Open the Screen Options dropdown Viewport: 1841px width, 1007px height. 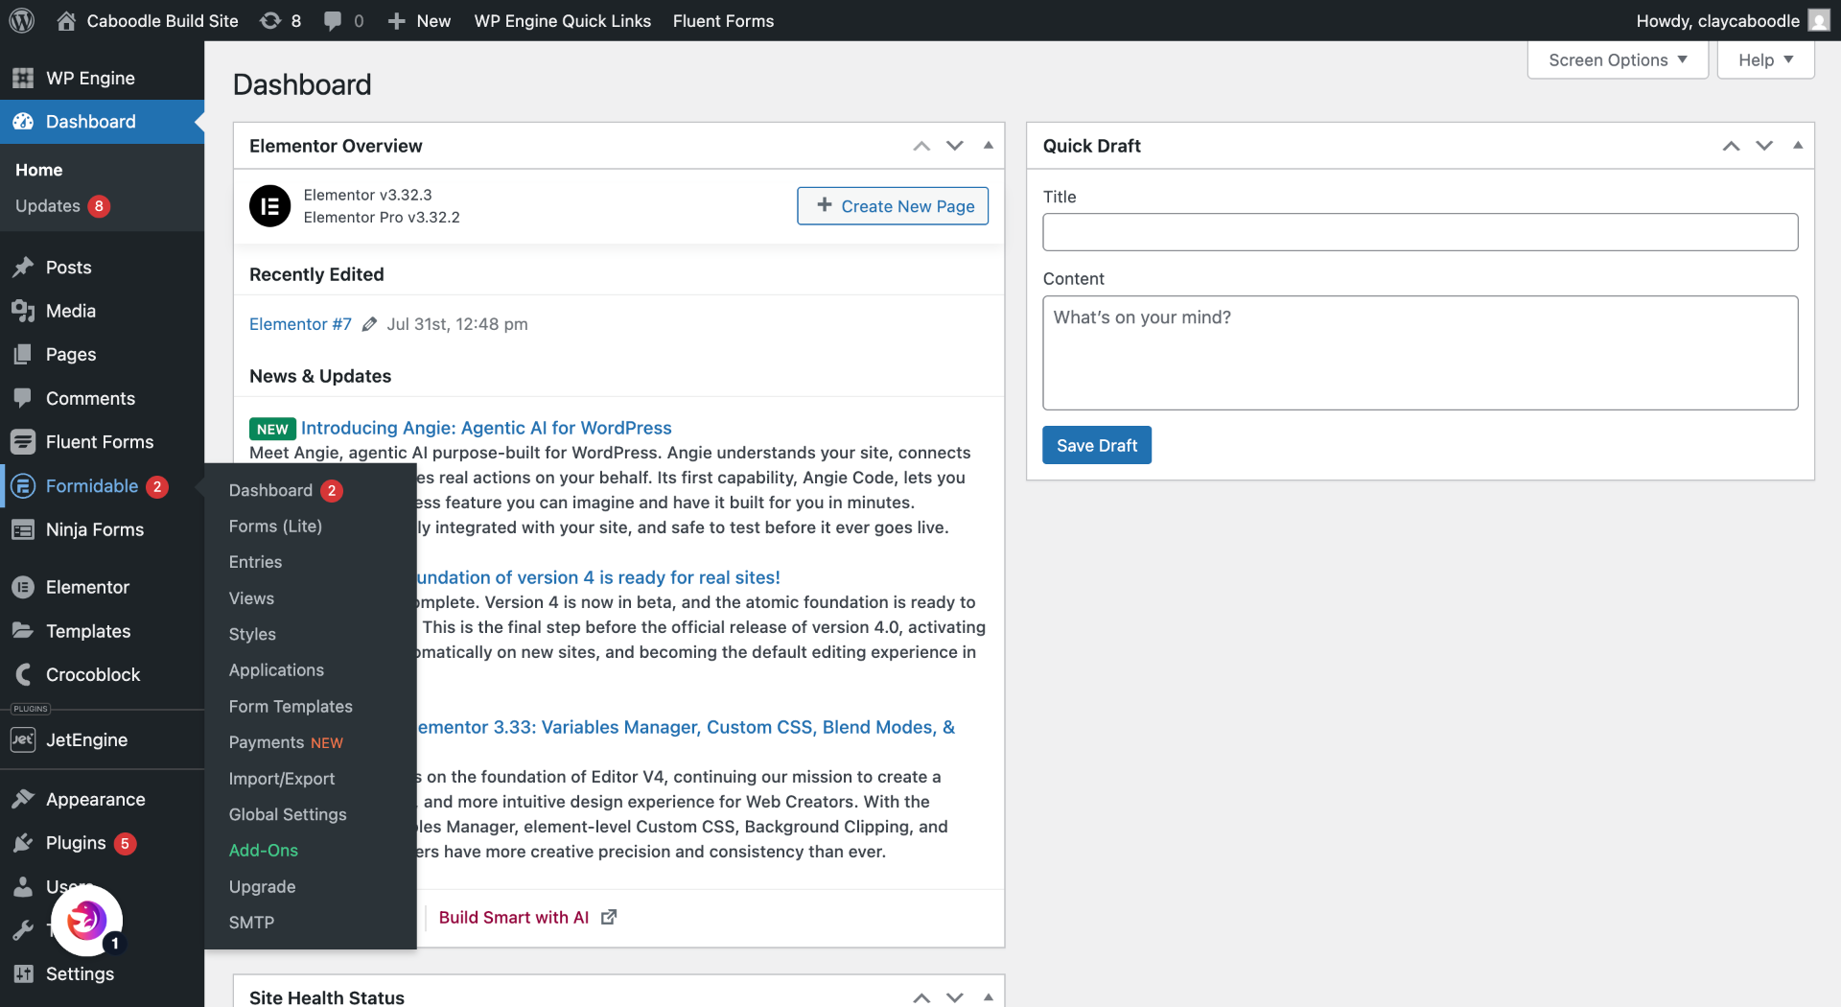click(1618, 60)
